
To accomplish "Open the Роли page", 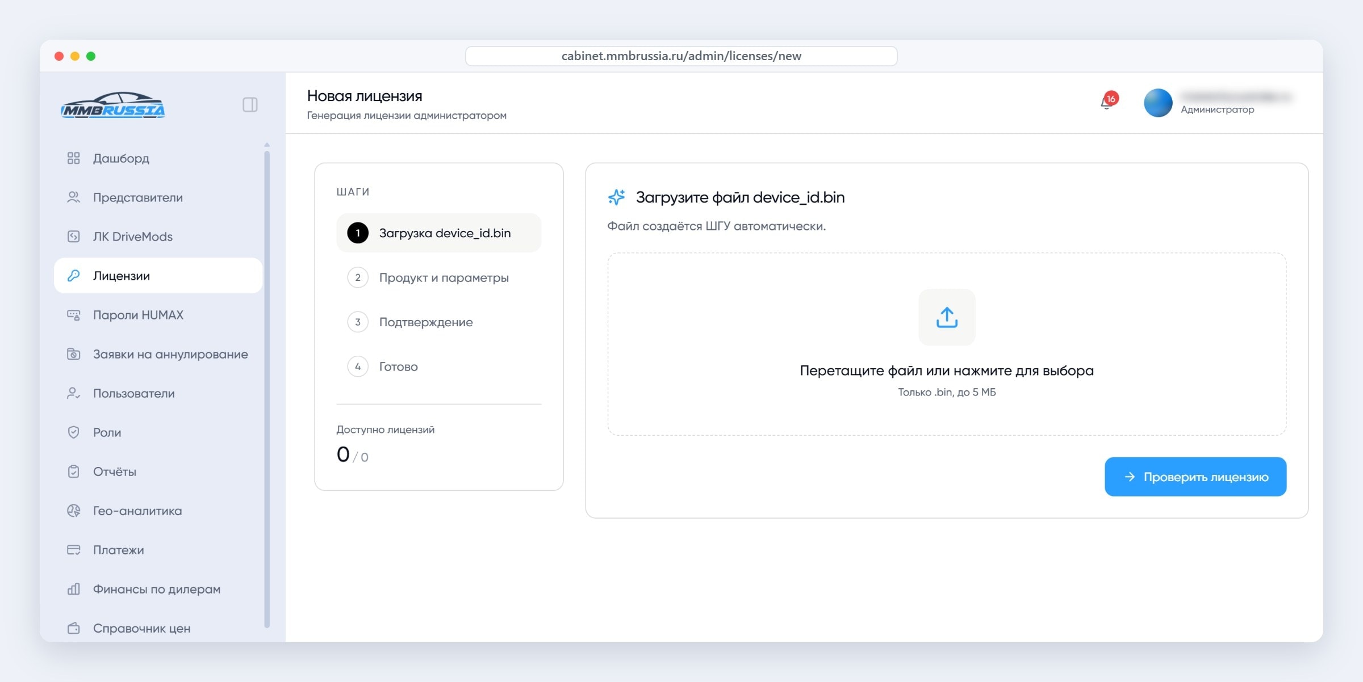I will 158,432.
